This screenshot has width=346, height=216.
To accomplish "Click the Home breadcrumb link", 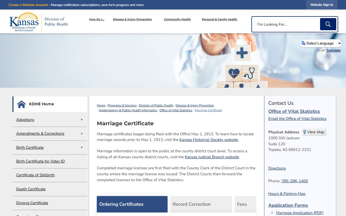I will (x=101, y=105).
